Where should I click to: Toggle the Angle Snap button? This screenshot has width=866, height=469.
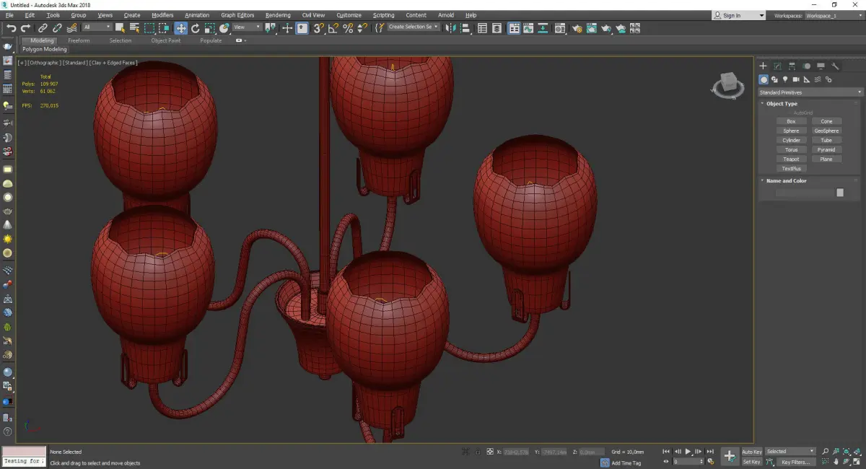click(333, 27)
